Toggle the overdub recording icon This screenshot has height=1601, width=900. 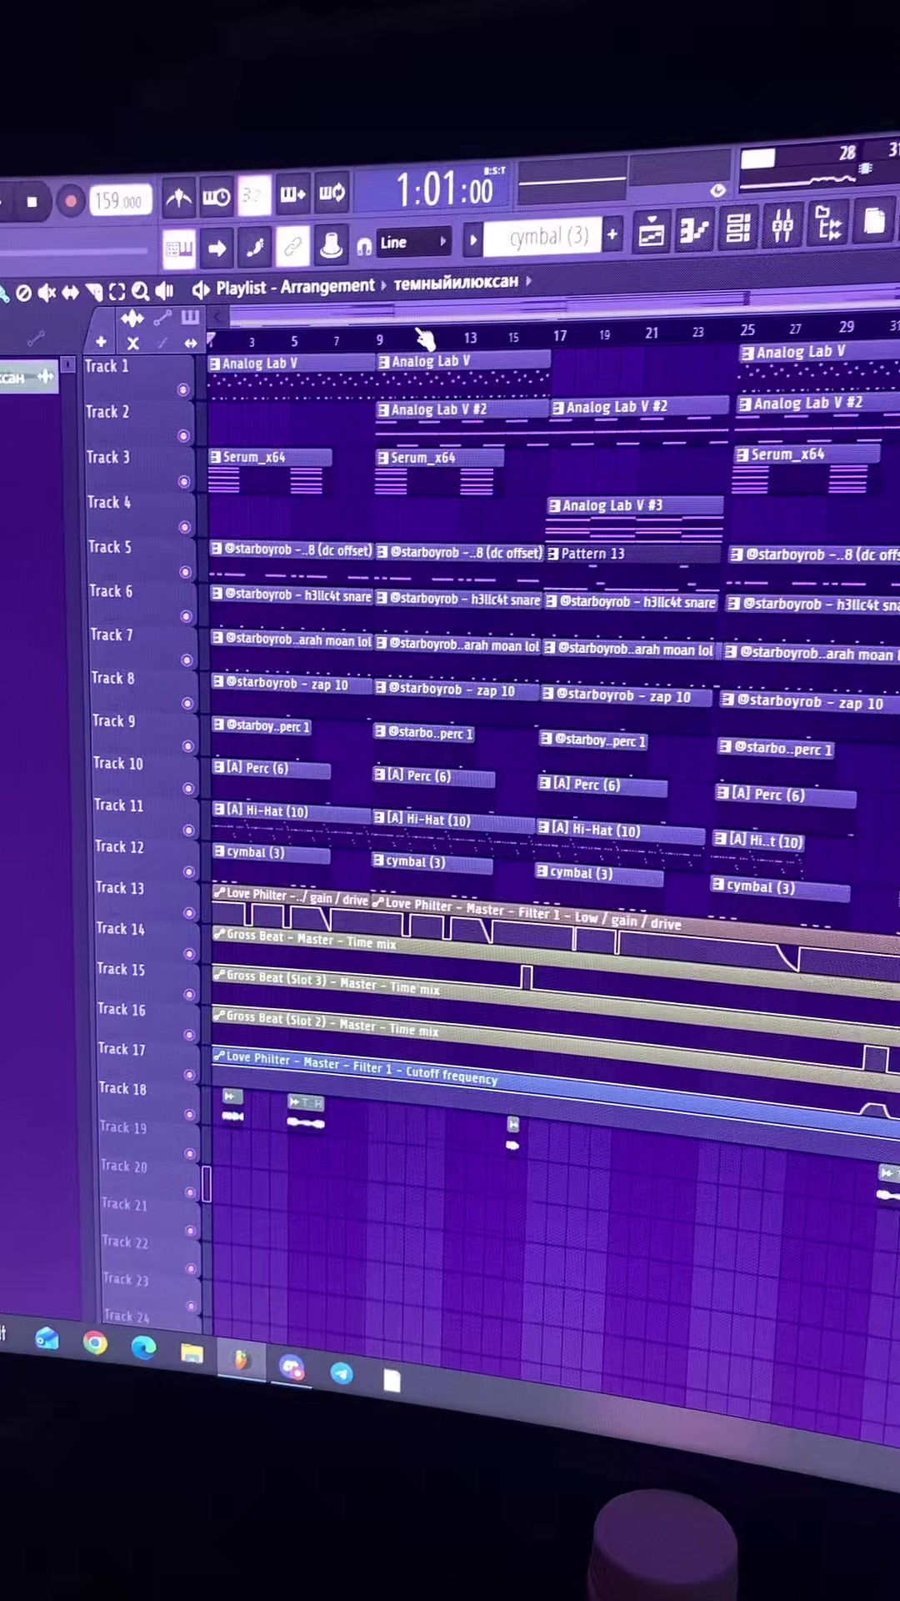click(292, 194)
